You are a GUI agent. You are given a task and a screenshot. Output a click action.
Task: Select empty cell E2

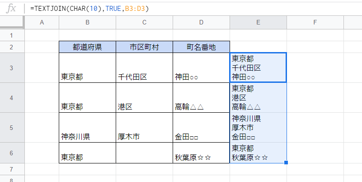click(x=258, y=47)
